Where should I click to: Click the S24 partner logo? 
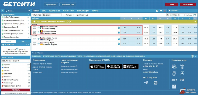(174, 80)
